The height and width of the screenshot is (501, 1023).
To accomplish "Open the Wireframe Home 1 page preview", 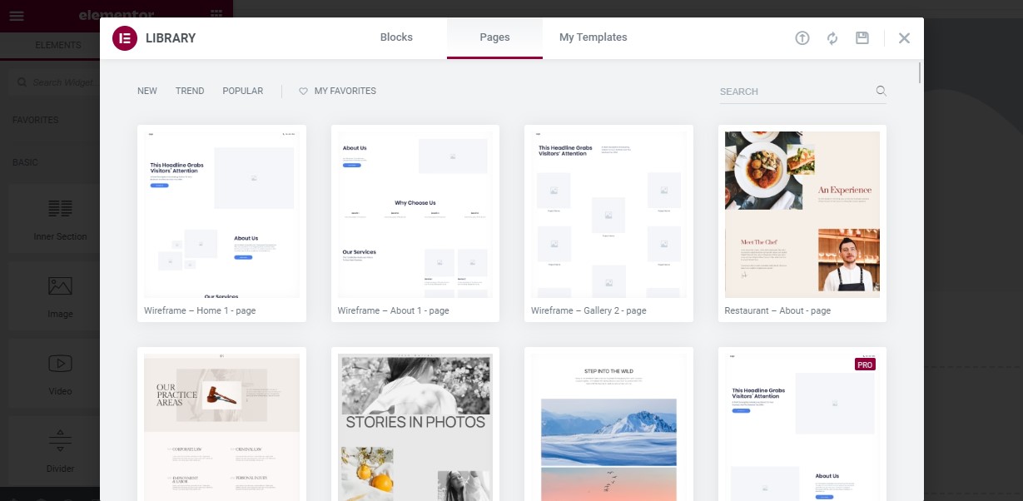I will point(221,215).
